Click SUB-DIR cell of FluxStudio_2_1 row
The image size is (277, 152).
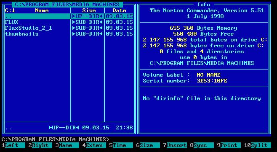pyautogui.click(x=88, y=28)
